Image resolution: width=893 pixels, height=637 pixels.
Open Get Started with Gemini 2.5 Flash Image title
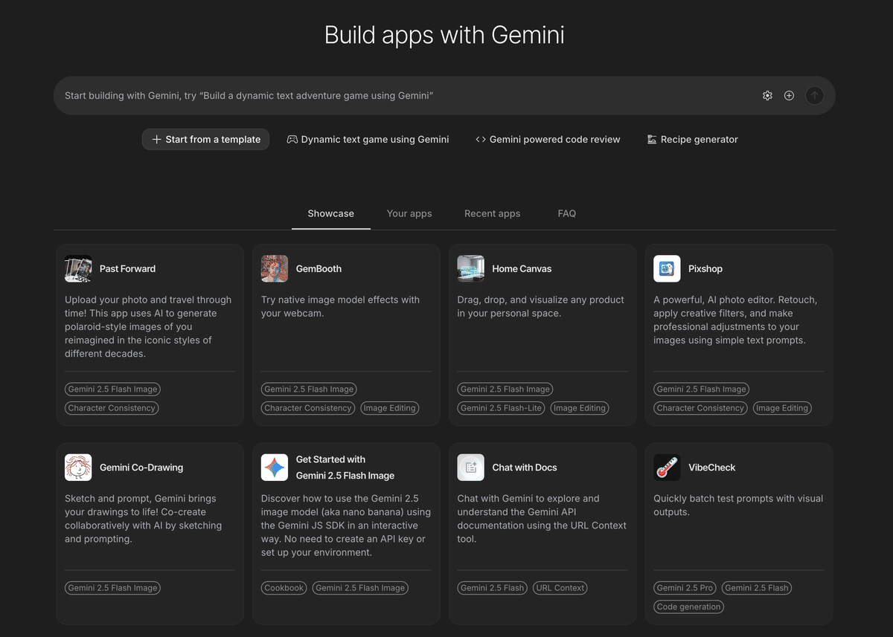coord(345,468)
